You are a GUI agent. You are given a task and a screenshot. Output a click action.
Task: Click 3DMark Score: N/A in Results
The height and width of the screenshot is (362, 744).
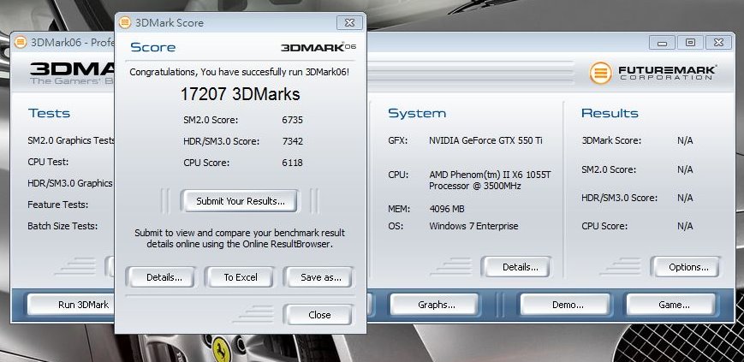(637, 141)
